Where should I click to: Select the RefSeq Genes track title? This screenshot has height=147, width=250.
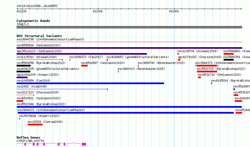[29, 137]
